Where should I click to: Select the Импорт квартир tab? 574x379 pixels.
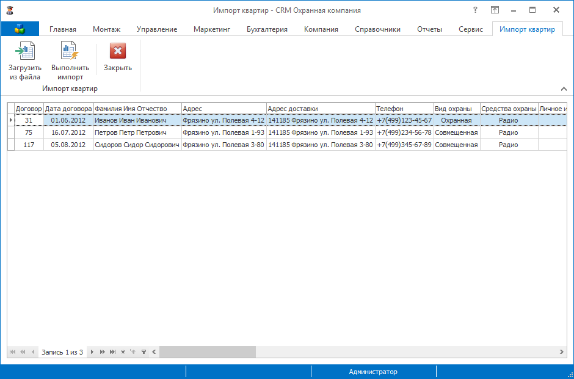point(527,29)
